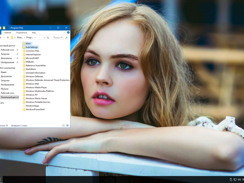Open the Customize Quick Access Toolbar dropdown
The width and height of the screenshot is (244, 183).
(7, 28)
